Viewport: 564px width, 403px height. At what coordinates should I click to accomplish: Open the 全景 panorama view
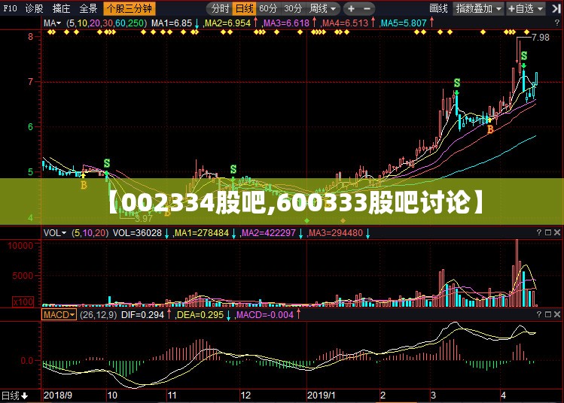click(88, 8)
